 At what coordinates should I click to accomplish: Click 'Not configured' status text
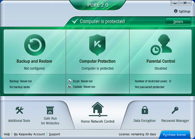point(34,69)
